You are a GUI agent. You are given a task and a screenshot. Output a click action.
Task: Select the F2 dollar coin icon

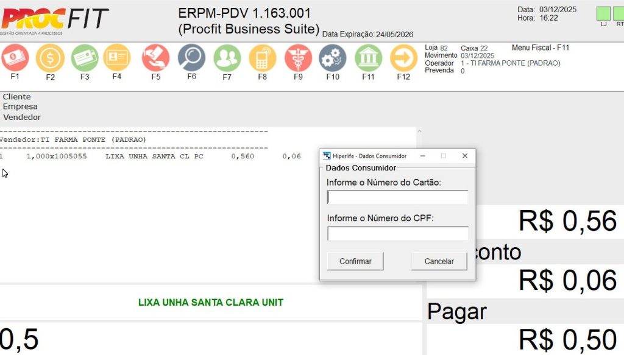point(50,58)
